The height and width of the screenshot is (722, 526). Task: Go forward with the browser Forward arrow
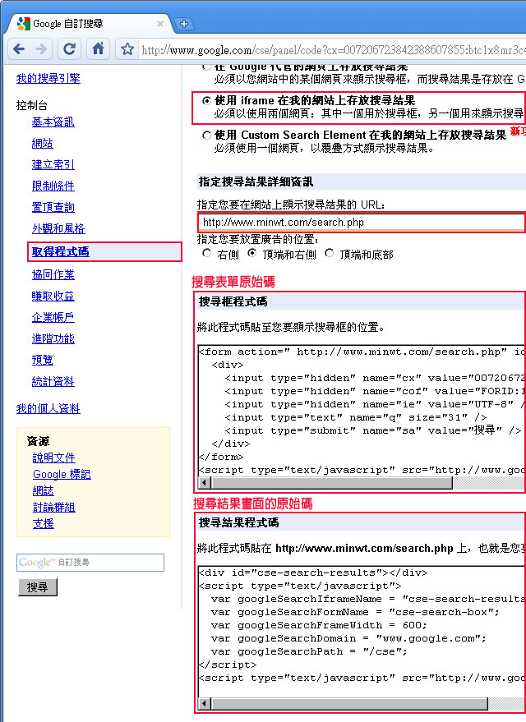41,48
